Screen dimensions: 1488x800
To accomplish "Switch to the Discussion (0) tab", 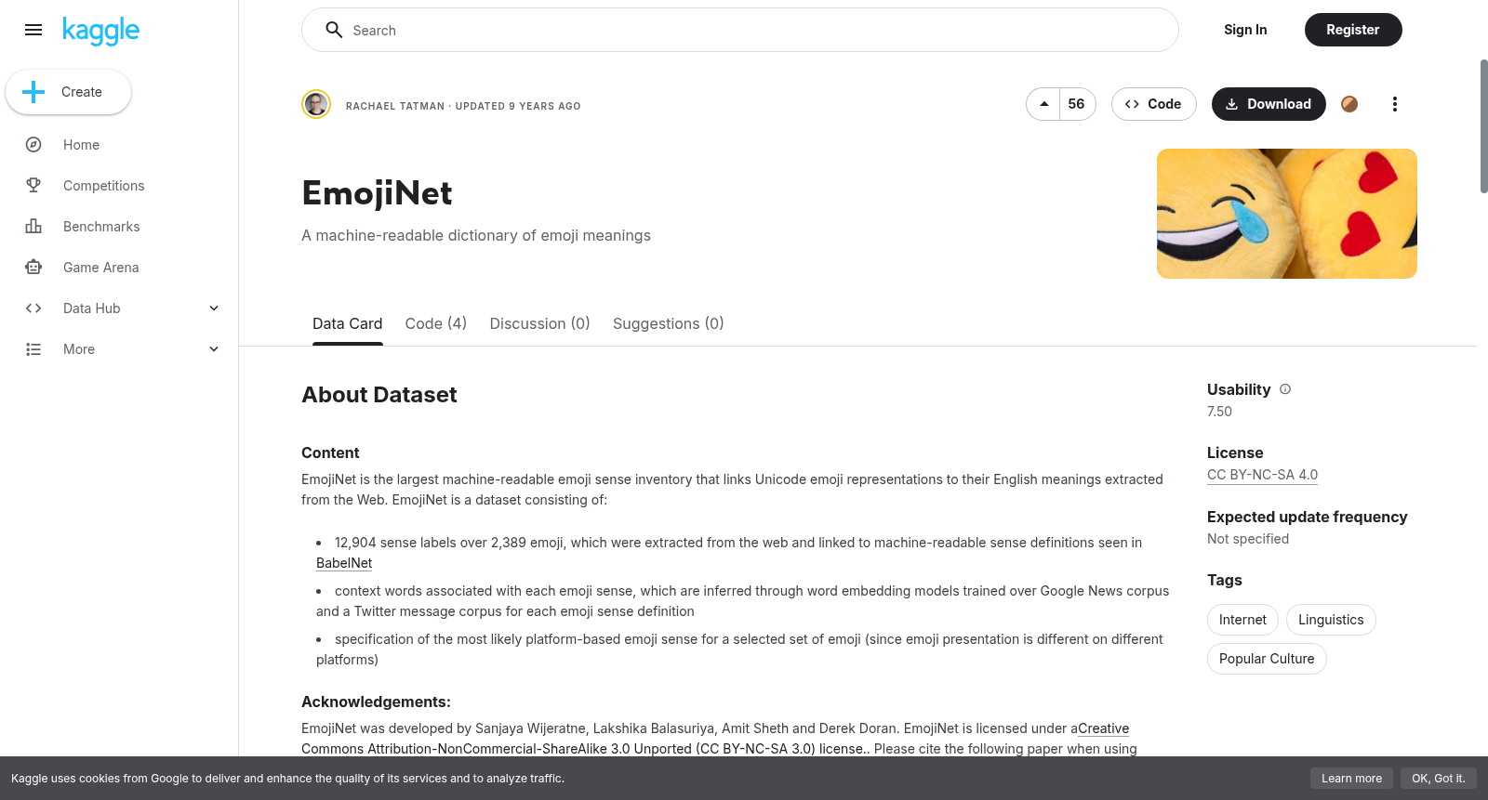I will (539, 323).
